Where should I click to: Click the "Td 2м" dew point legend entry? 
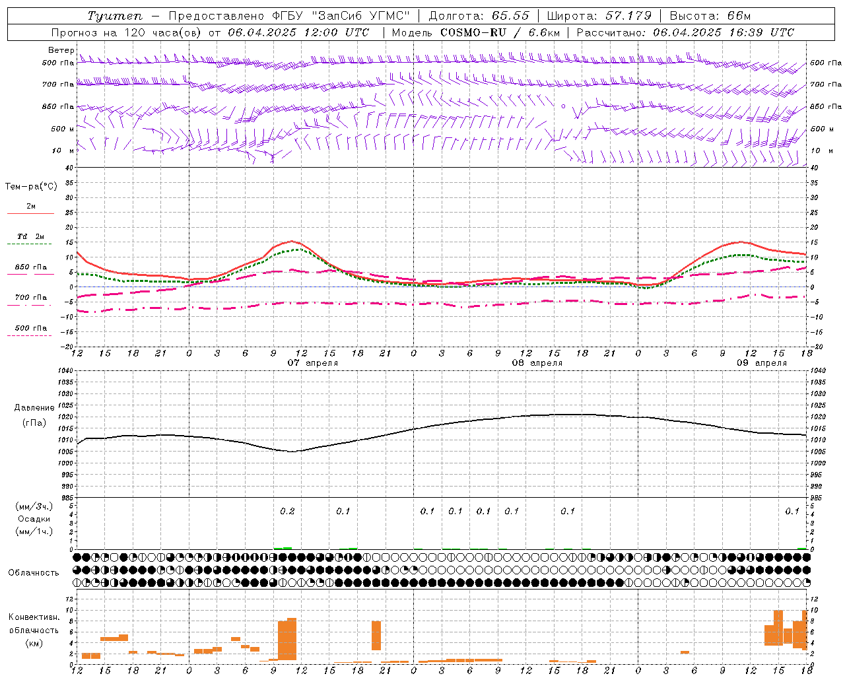click(x=31, y=236)
